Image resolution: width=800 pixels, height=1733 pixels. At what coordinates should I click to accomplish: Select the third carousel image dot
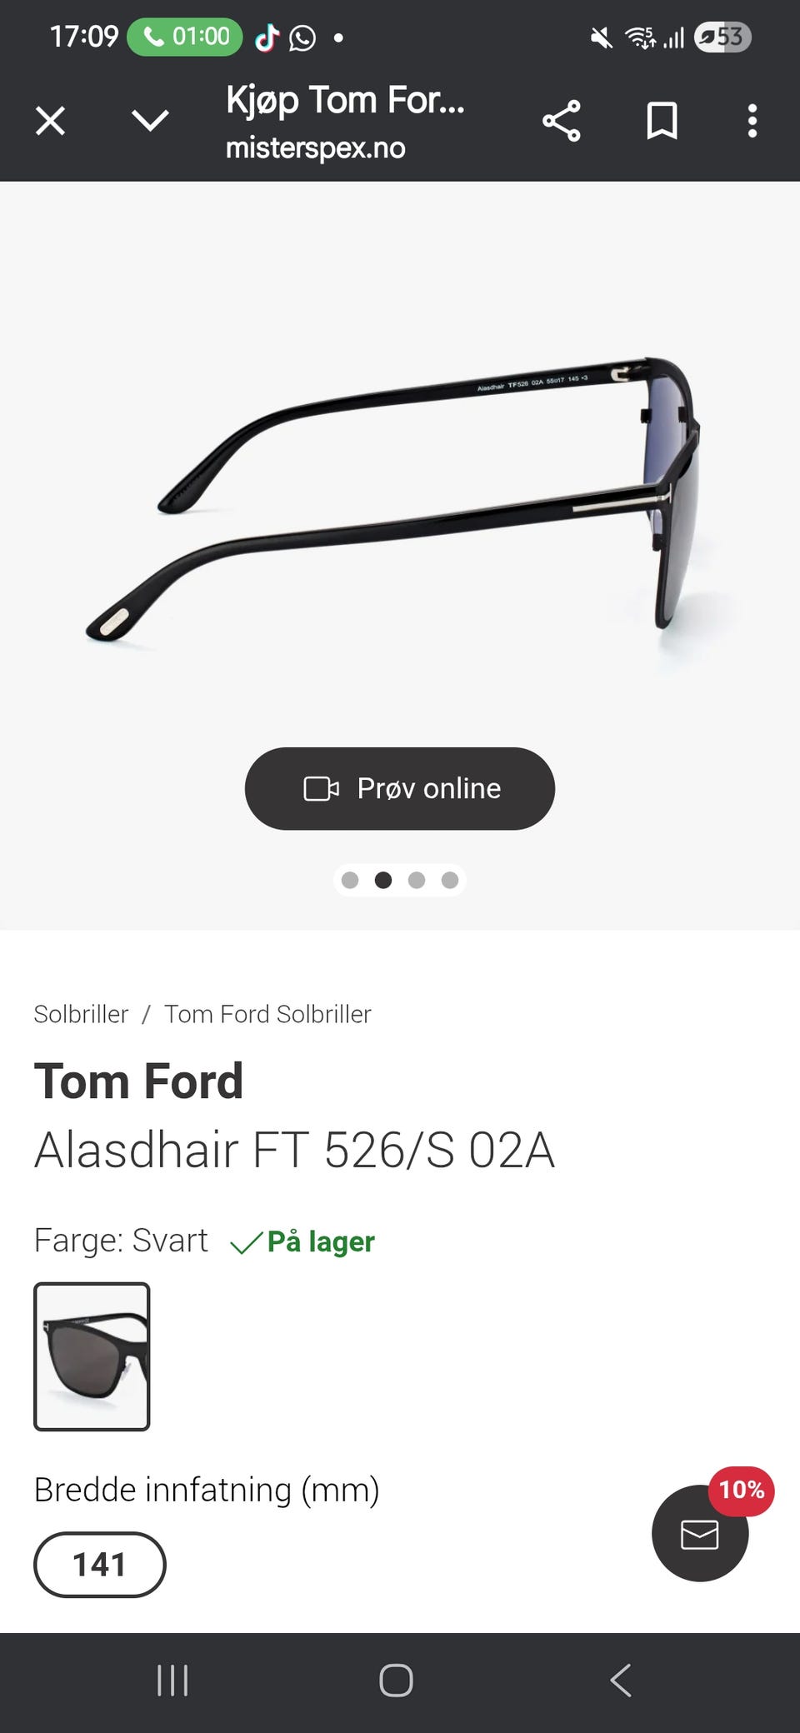[x=417, y=881]
